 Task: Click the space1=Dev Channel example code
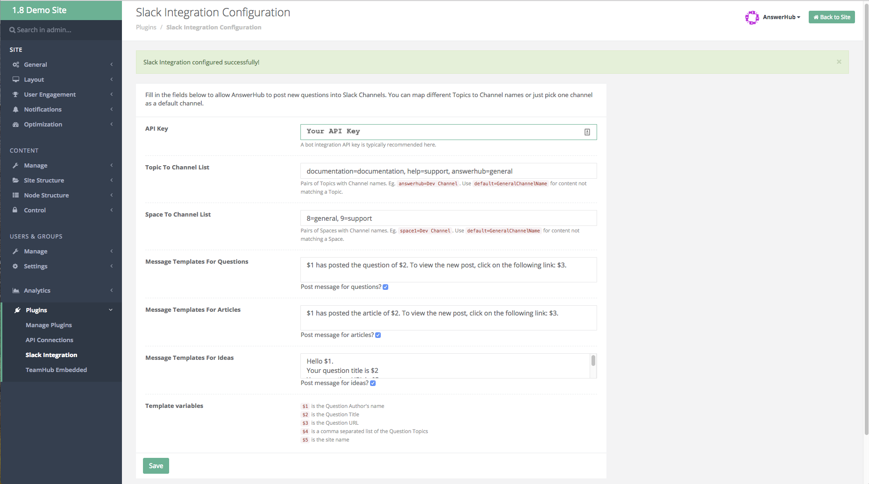point(425,231)
